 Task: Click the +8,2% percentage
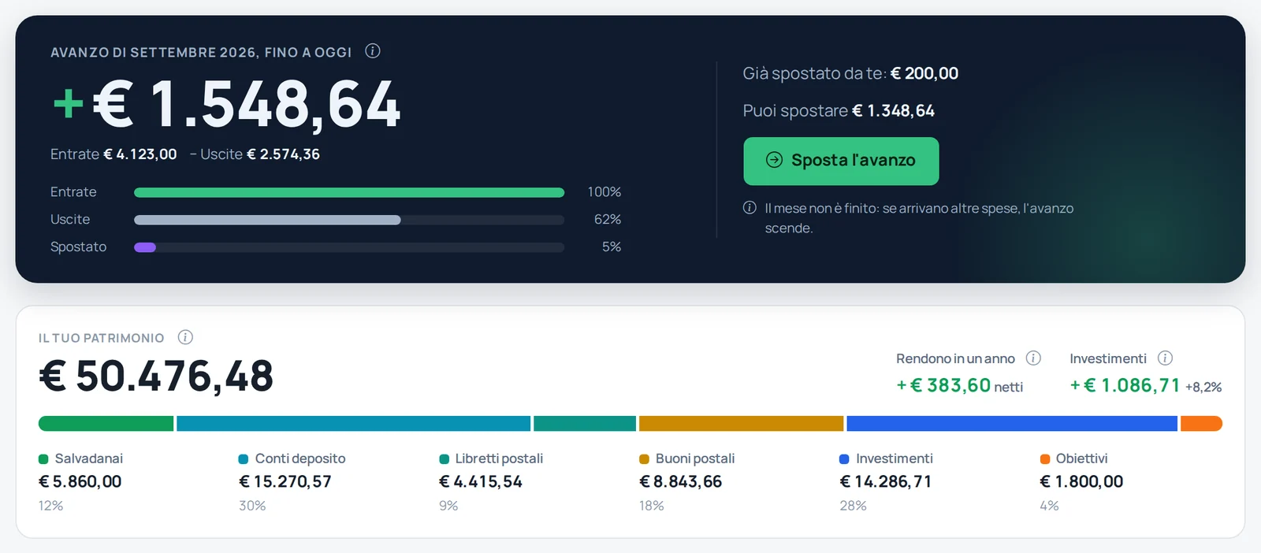pyautogui.click(x=1203, y=387)
